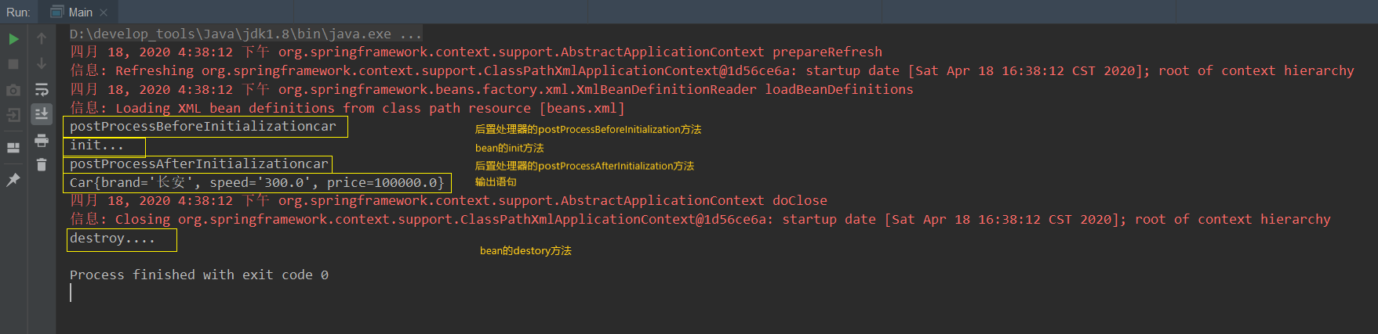Click the Up stack trace arrow

[42, 39]
